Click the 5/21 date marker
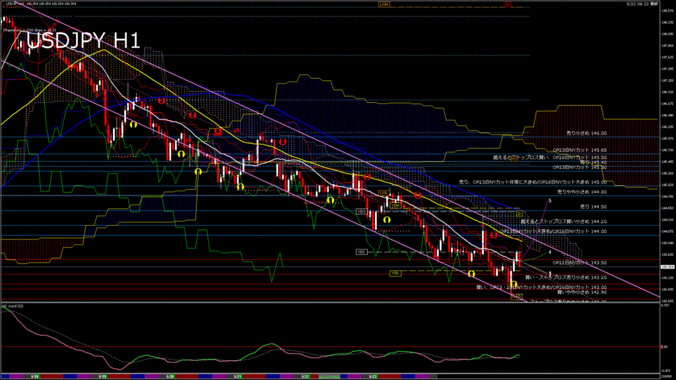Screen dimensions: 676x380 coord(238,377)
